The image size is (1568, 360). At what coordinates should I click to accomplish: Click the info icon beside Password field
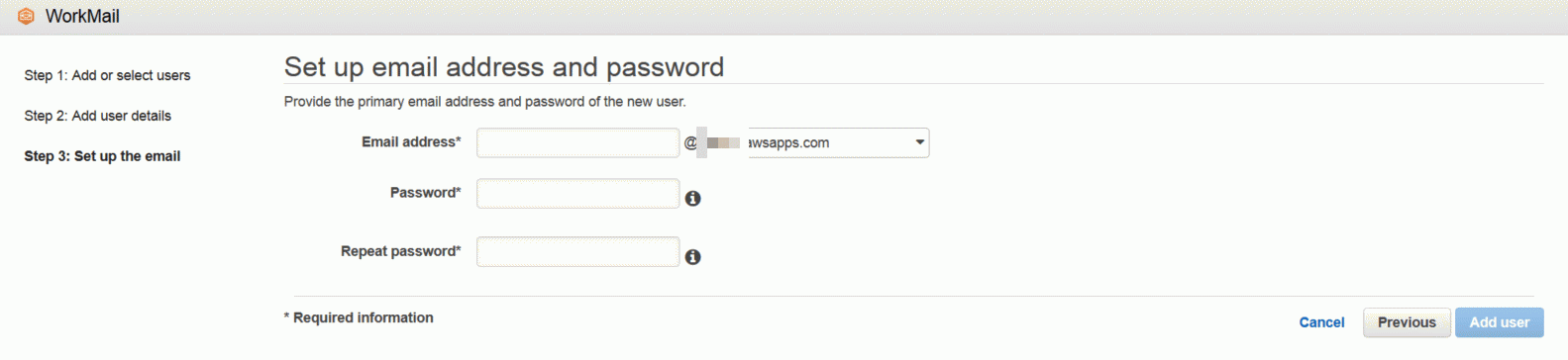pyautogui.click(x=693, y=199)
